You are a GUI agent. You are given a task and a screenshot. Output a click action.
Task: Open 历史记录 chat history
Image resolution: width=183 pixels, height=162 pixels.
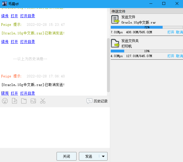[x=97, y=101]
